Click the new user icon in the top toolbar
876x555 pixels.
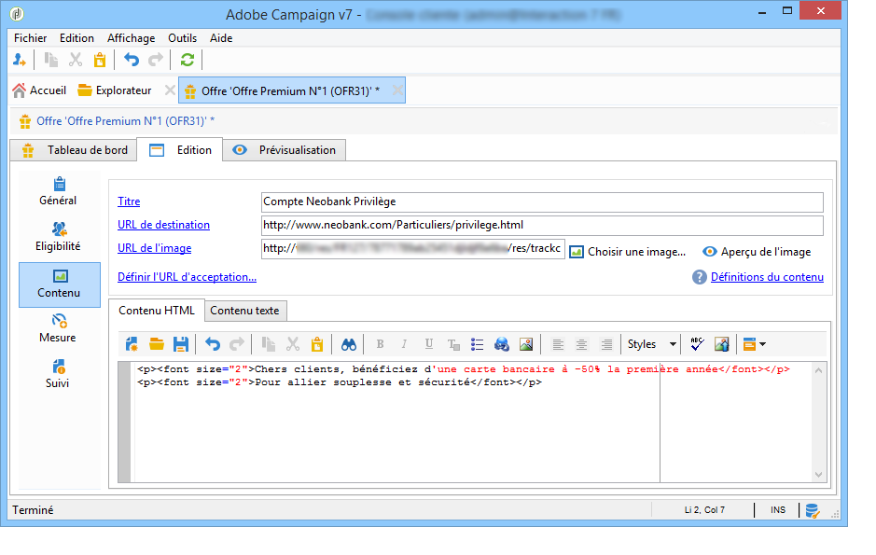[20, 60]
